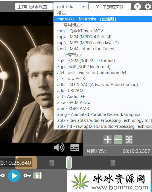Choose mov - QuickTime / MOV format
The height and width of the screenshot is (192, 152).
(80, 31)
